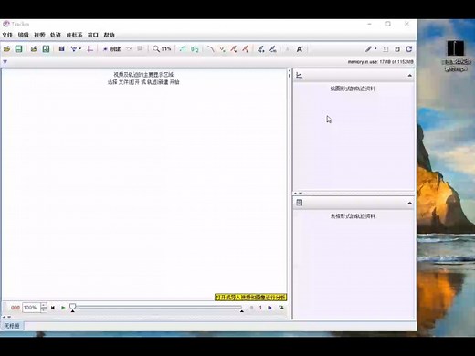Click the 创建 (Create) track button
475x356 pixels.
(x=112, y=49)
